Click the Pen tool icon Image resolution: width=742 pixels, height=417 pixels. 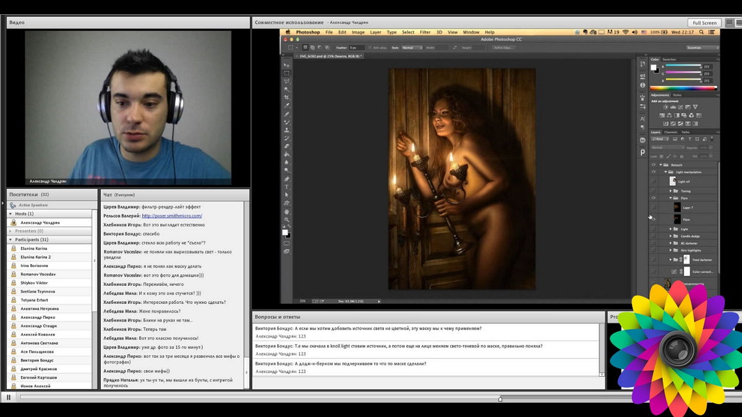point(286,179)
